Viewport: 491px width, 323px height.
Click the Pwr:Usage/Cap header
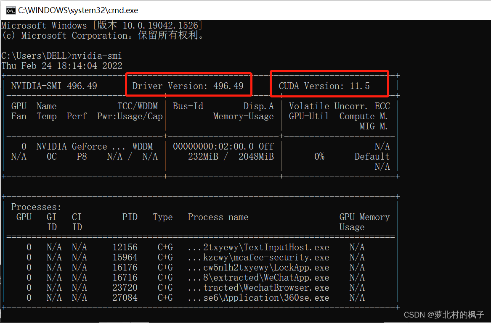pyautogui.click(x=130, y=116)
